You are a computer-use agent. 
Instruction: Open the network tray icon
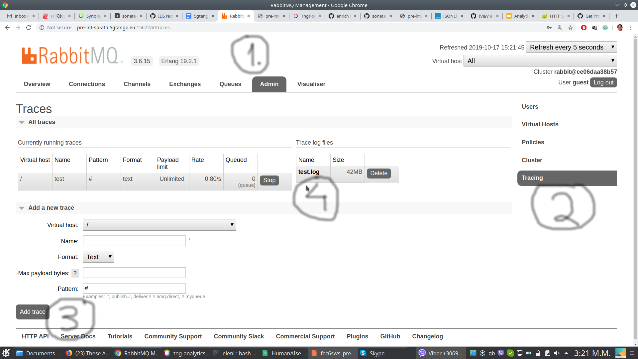tap(520, 353)
